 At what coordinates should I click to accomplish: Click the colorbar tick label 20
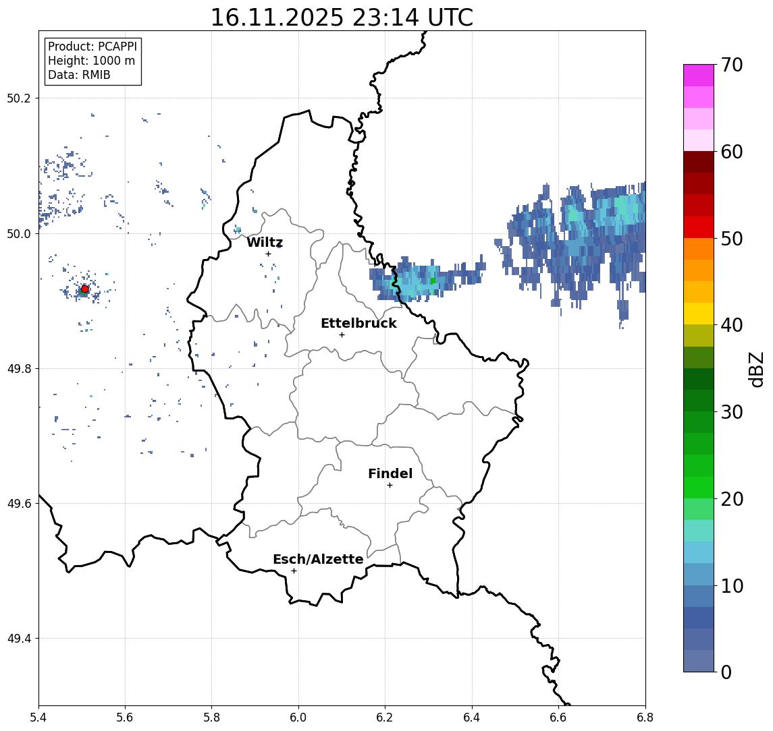(732, 498)
